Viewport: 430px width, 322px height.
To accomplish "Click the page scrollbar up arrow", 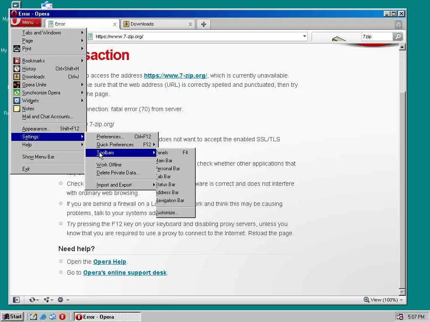I will (x=402, y=47).
